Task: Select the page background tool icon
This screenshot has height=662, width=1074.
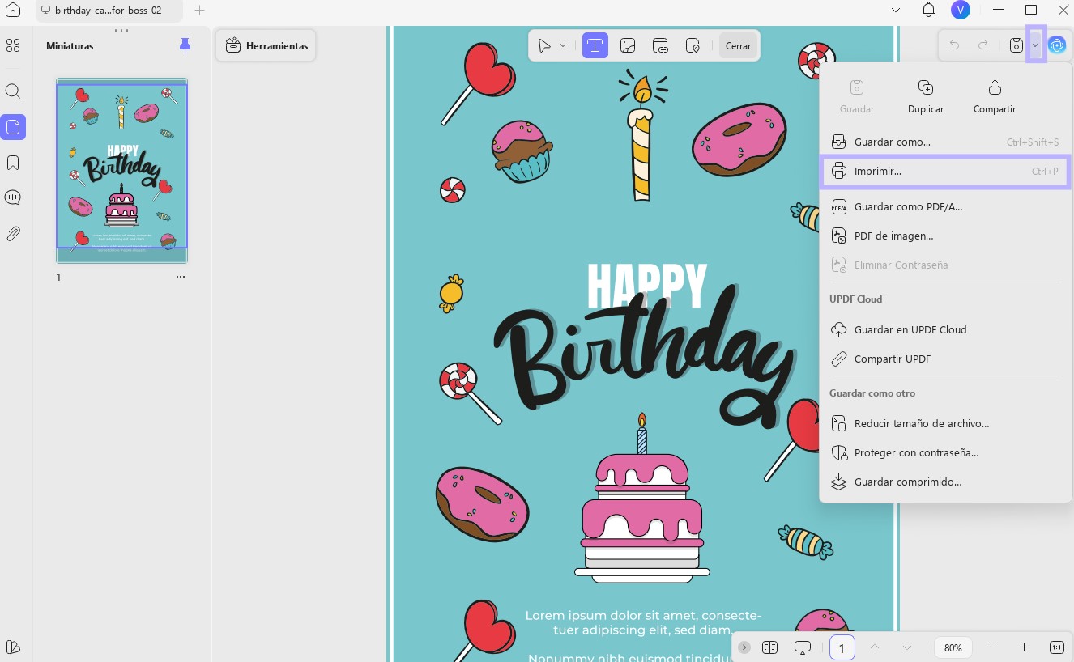Action: (x=693, y=46)
